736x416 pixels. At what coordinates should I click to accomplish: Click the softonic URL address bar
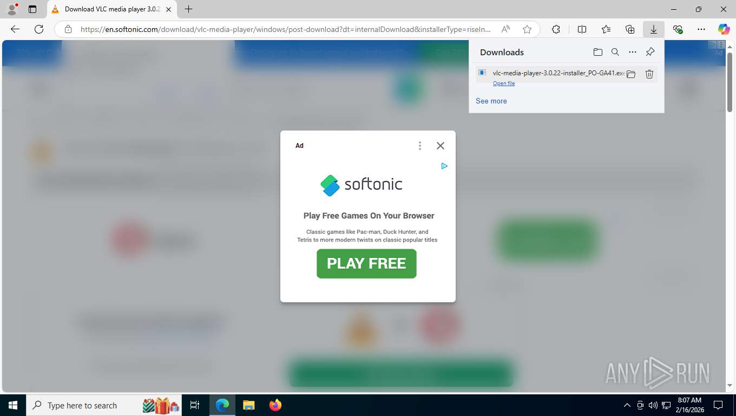(286, 29)
